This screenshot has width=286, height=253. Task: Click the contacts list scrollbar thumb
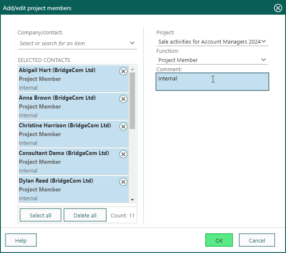pyautogui.click(x=133, y=101)
